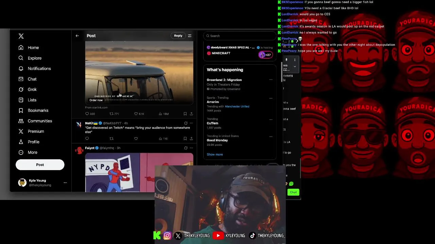Screen dimensions: 435x244
Task: Click the +27 listeners badge
Action: (265, 55)
